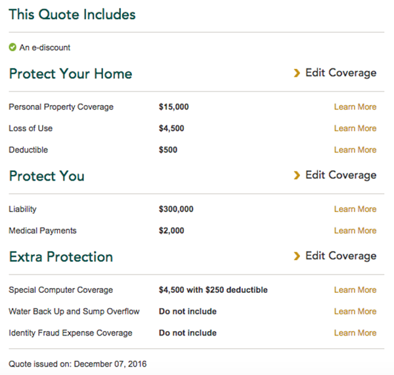Screen dimensions: 394x375
Task: Select the $15,000 Personal Property amount
Action: click(x=173, y=107)
